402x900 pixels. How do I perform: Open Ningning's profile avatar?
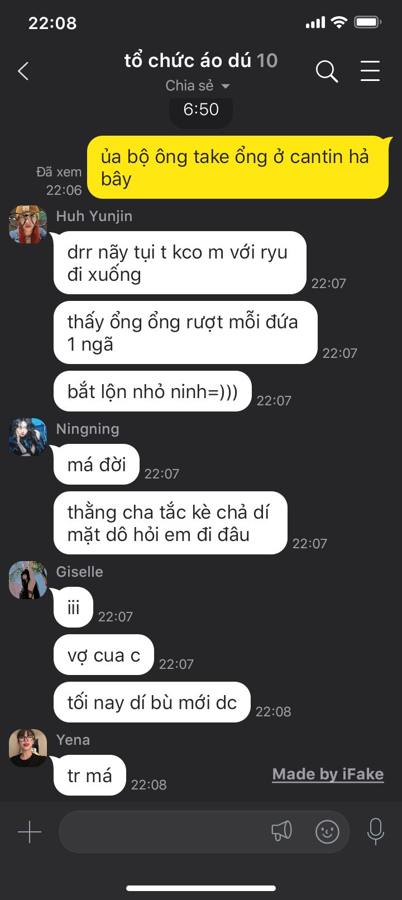28,437
